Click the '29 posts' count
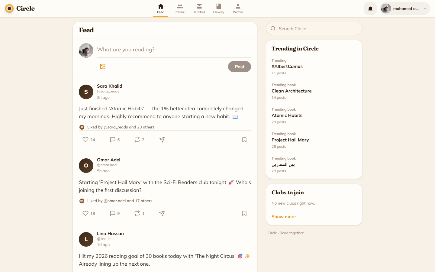 point(279,171)
